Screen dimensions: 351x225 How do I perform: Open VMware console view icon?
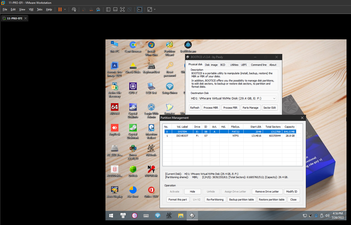pyautogui.click(x=139, y=9)
